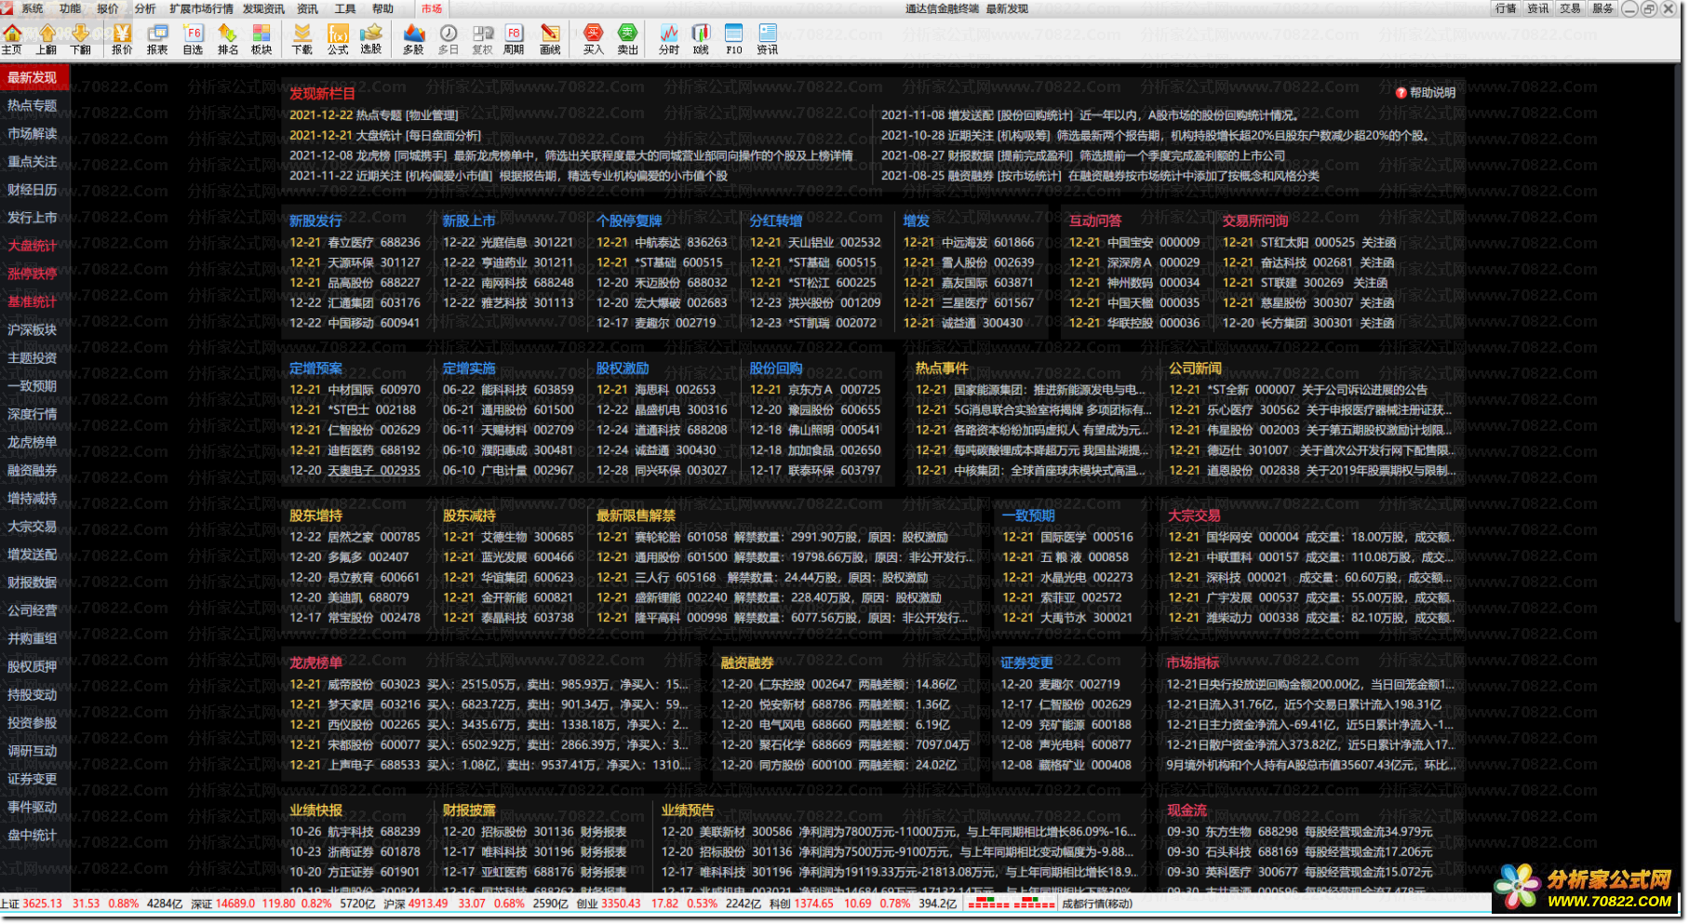Viewport: 1689px width, 924px height.
Task: Click the 下翻 page-down arrow icon
Action: tap(81, 39)
